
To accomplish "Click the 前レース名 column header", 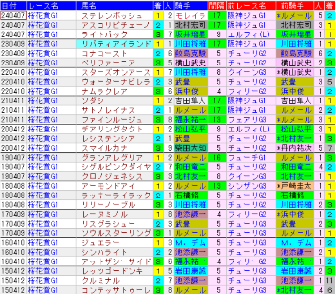I will (x=251, y=6).
